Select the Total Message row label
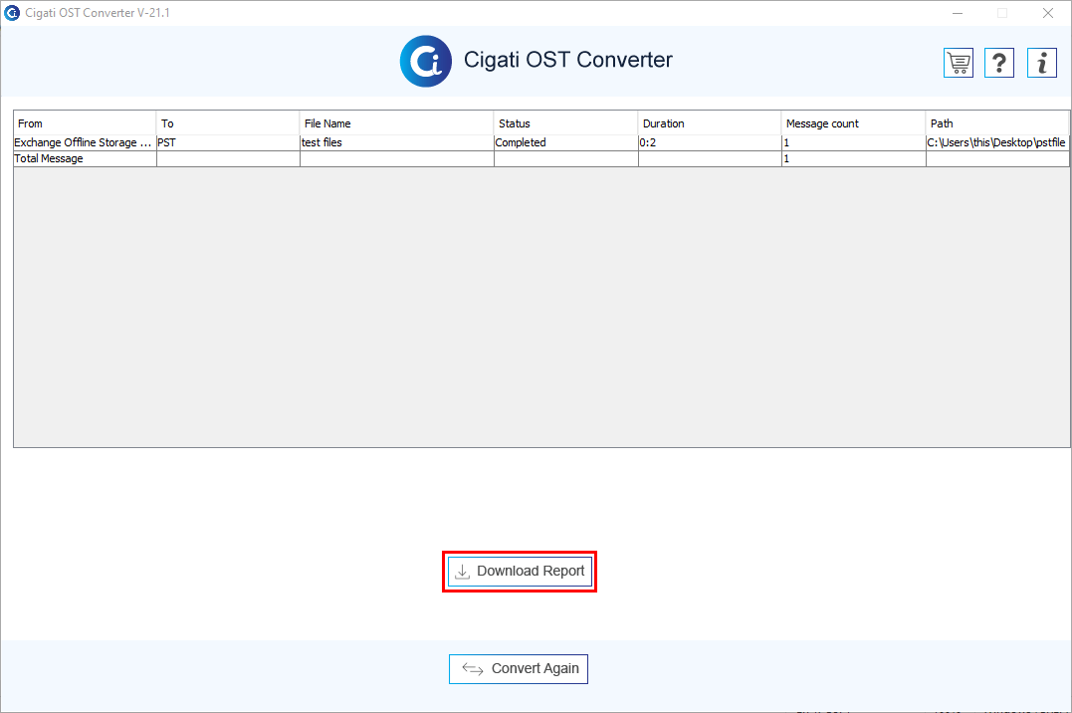The image size is (1072, 713). tap(85, 158)
